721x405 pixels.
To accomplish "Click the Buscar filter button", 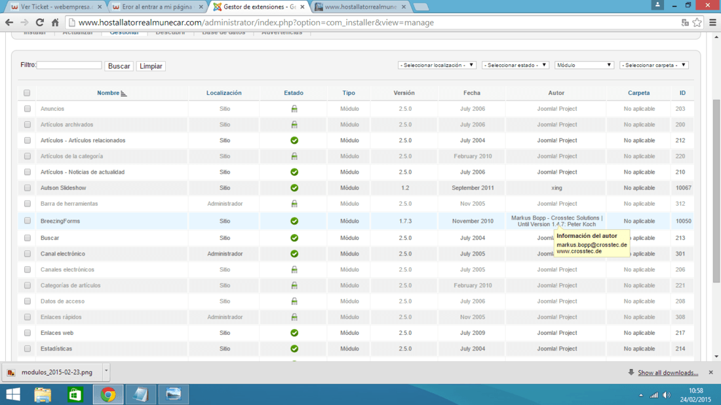I will click(x=119, y=66).
